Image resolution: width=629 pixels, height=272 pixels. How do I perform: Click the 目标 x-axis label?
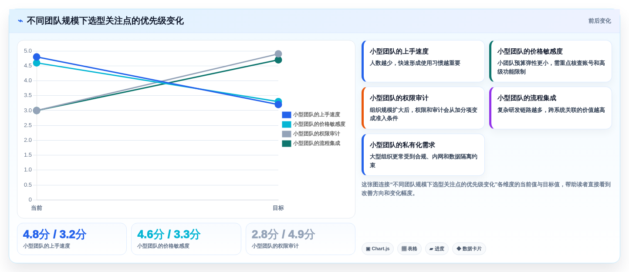278,208
